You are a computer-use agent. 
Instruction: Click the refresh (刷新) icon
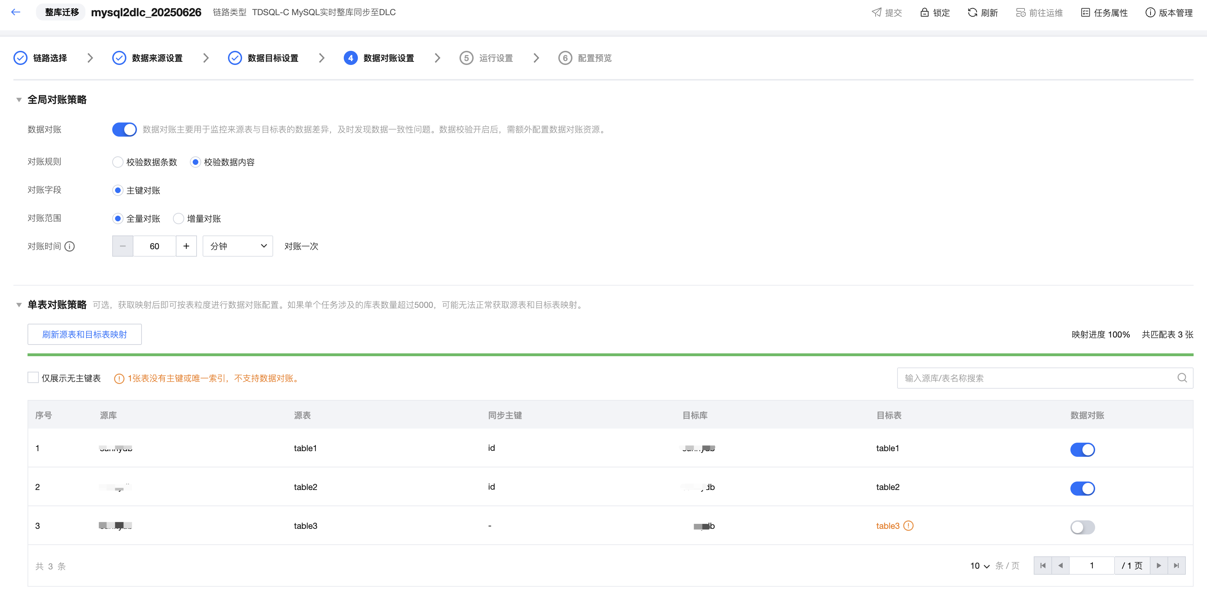[x=972, y=13]
